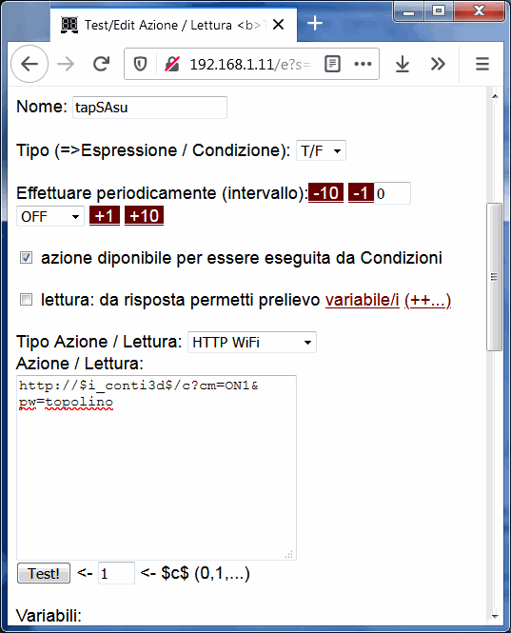The image size is (511, 633).
Task: Minimize the browser window
Action: click(408, 12)
